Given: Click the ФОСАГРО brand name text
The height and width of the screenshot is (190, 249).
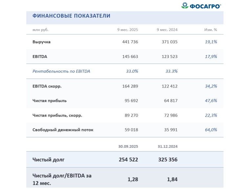Looking at the screenshot, I should coord(205,6).
